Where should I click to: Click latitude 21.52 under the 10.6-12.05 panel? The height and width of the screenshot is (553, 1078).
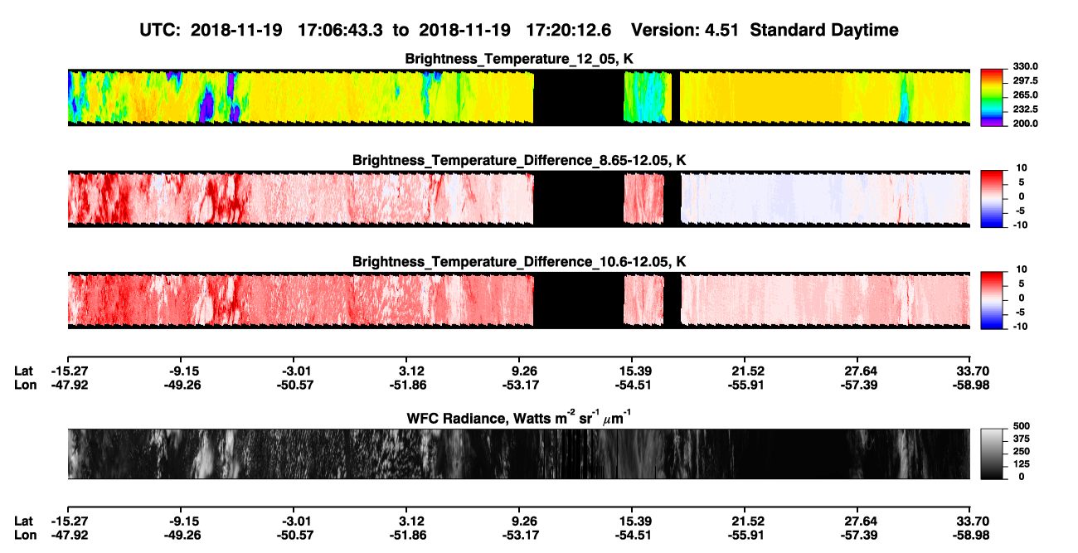pos(747,371)
